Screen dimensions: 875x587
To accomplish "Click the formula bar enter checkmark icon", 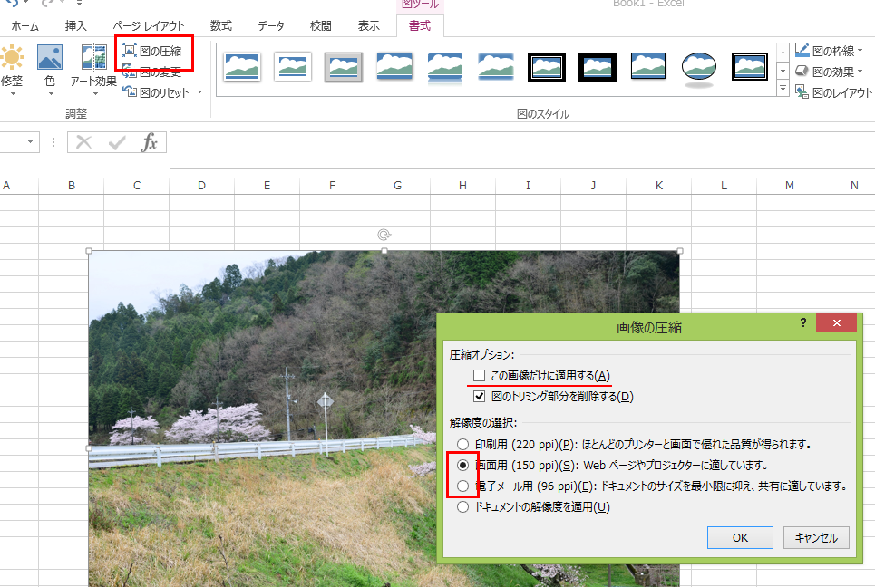I will pyautogui.click(x=117, y=143).
